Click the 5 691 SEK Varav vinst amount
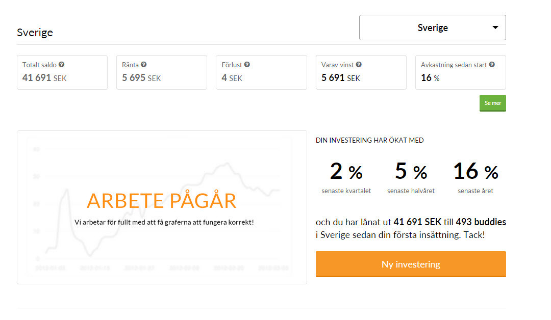 (341, 78)
